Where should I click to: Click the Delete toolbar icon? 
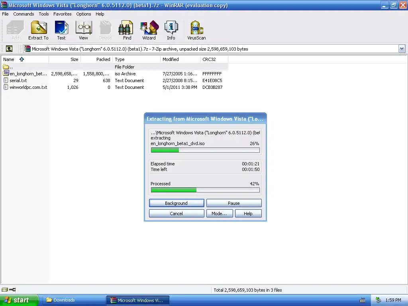(x=105, y=30)
